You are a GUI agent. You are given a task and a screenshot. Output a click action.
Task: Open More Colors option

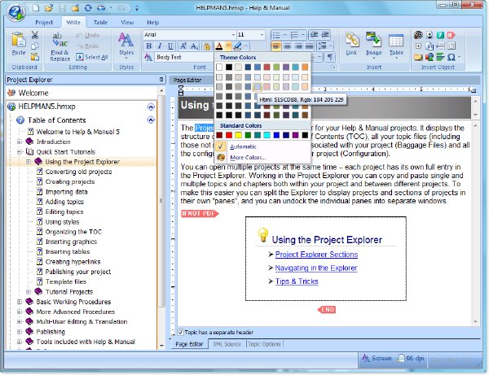(x=248, y=158)
